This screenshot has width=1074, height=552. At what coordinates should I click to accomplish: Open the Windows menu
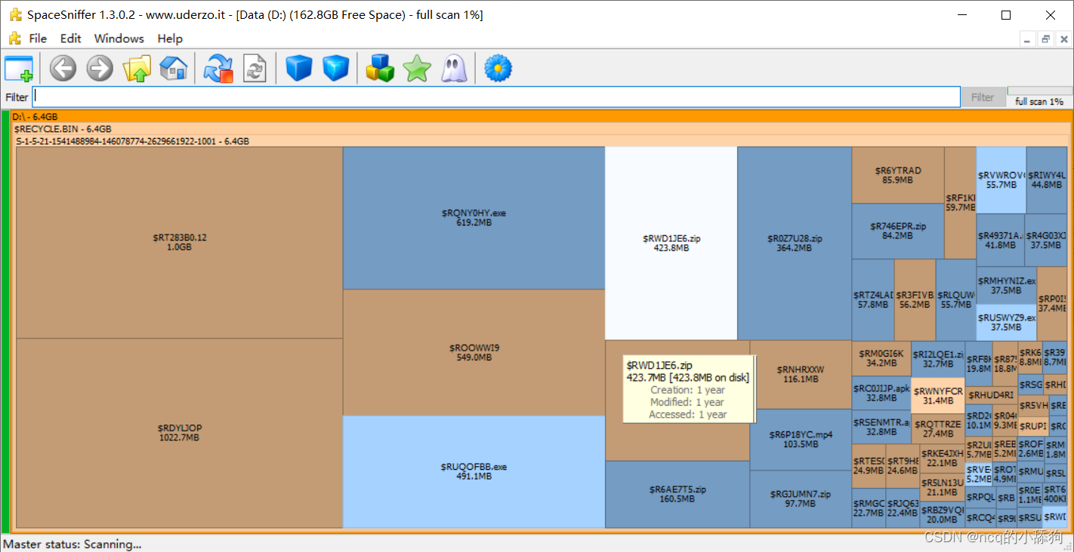point(119,38)
